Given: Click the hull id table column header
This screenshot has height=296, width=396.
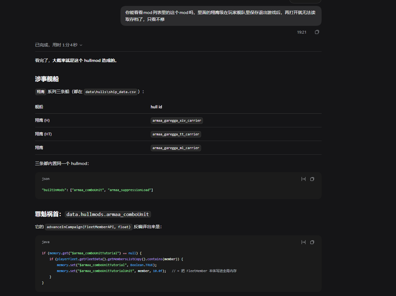Looking at the screenshot, I should point(156,107).
